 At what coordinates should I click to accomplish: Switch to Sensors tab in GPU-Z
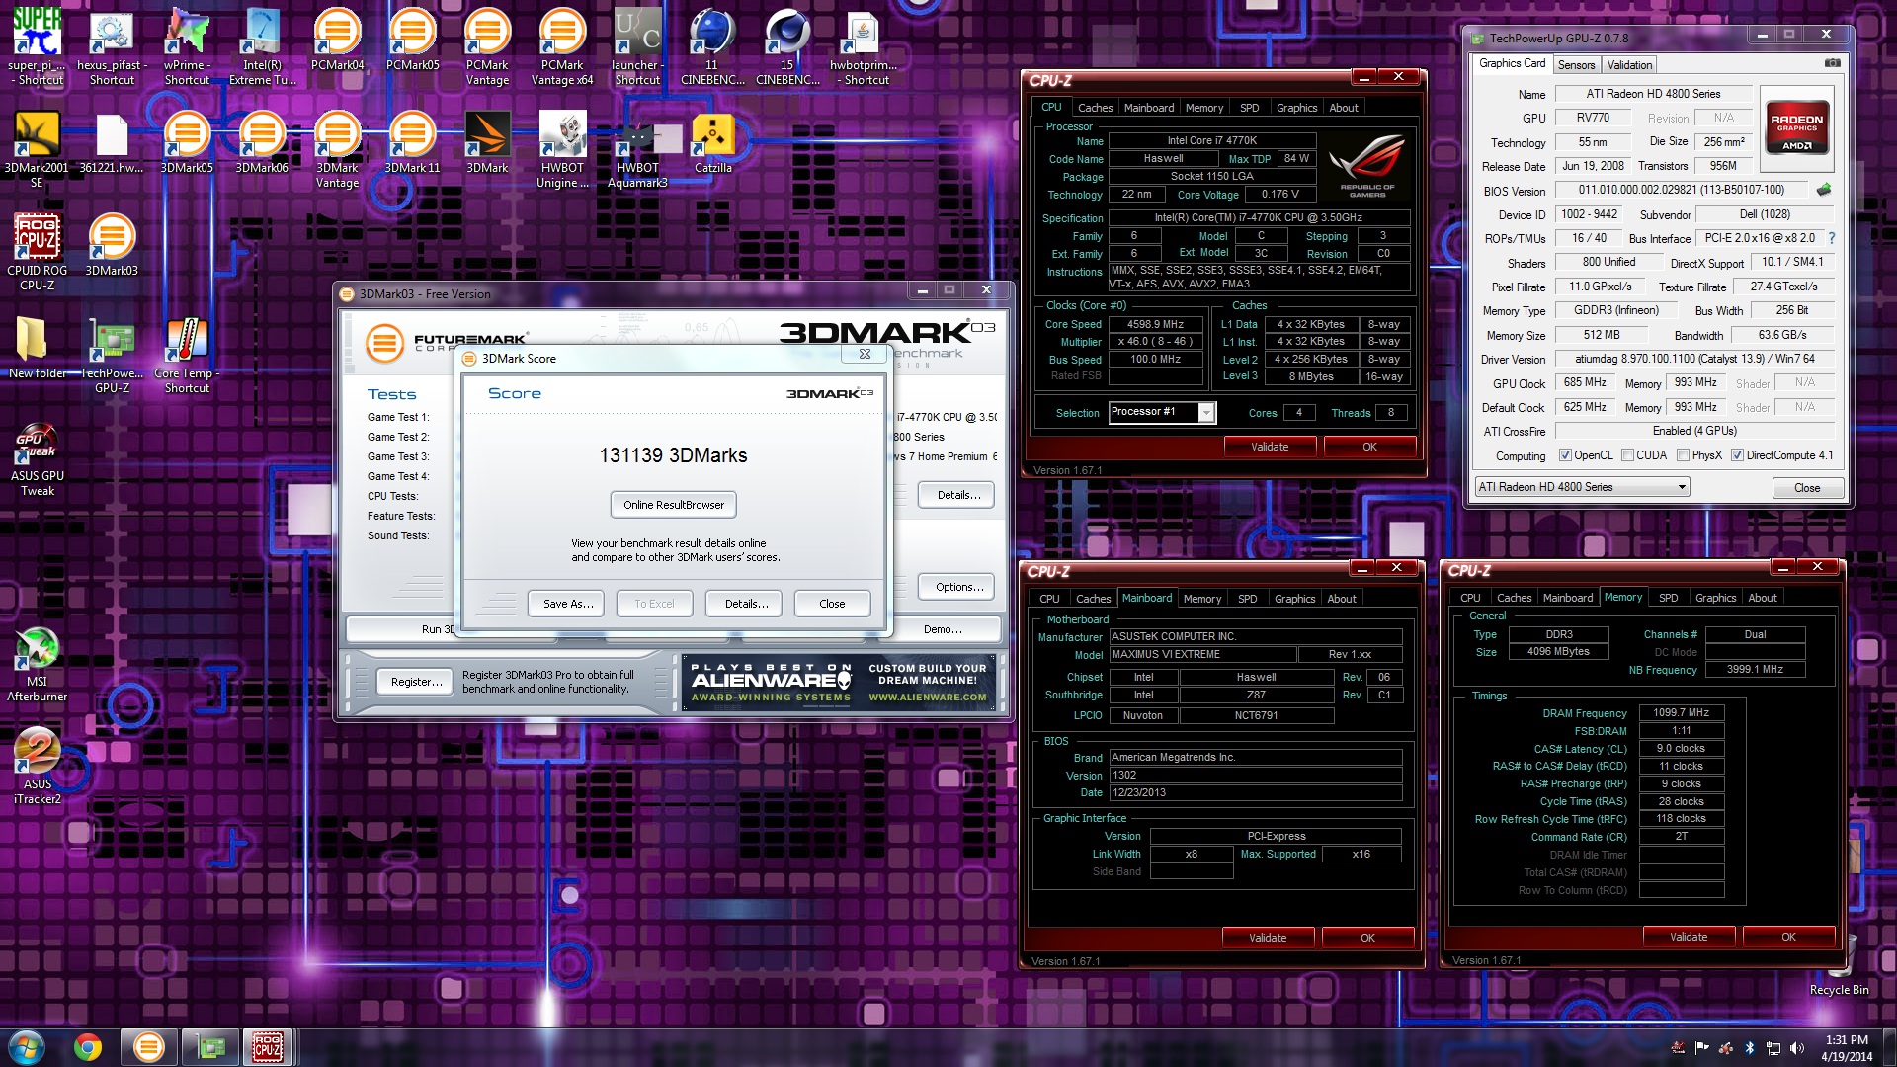(x=1576, y=65)
